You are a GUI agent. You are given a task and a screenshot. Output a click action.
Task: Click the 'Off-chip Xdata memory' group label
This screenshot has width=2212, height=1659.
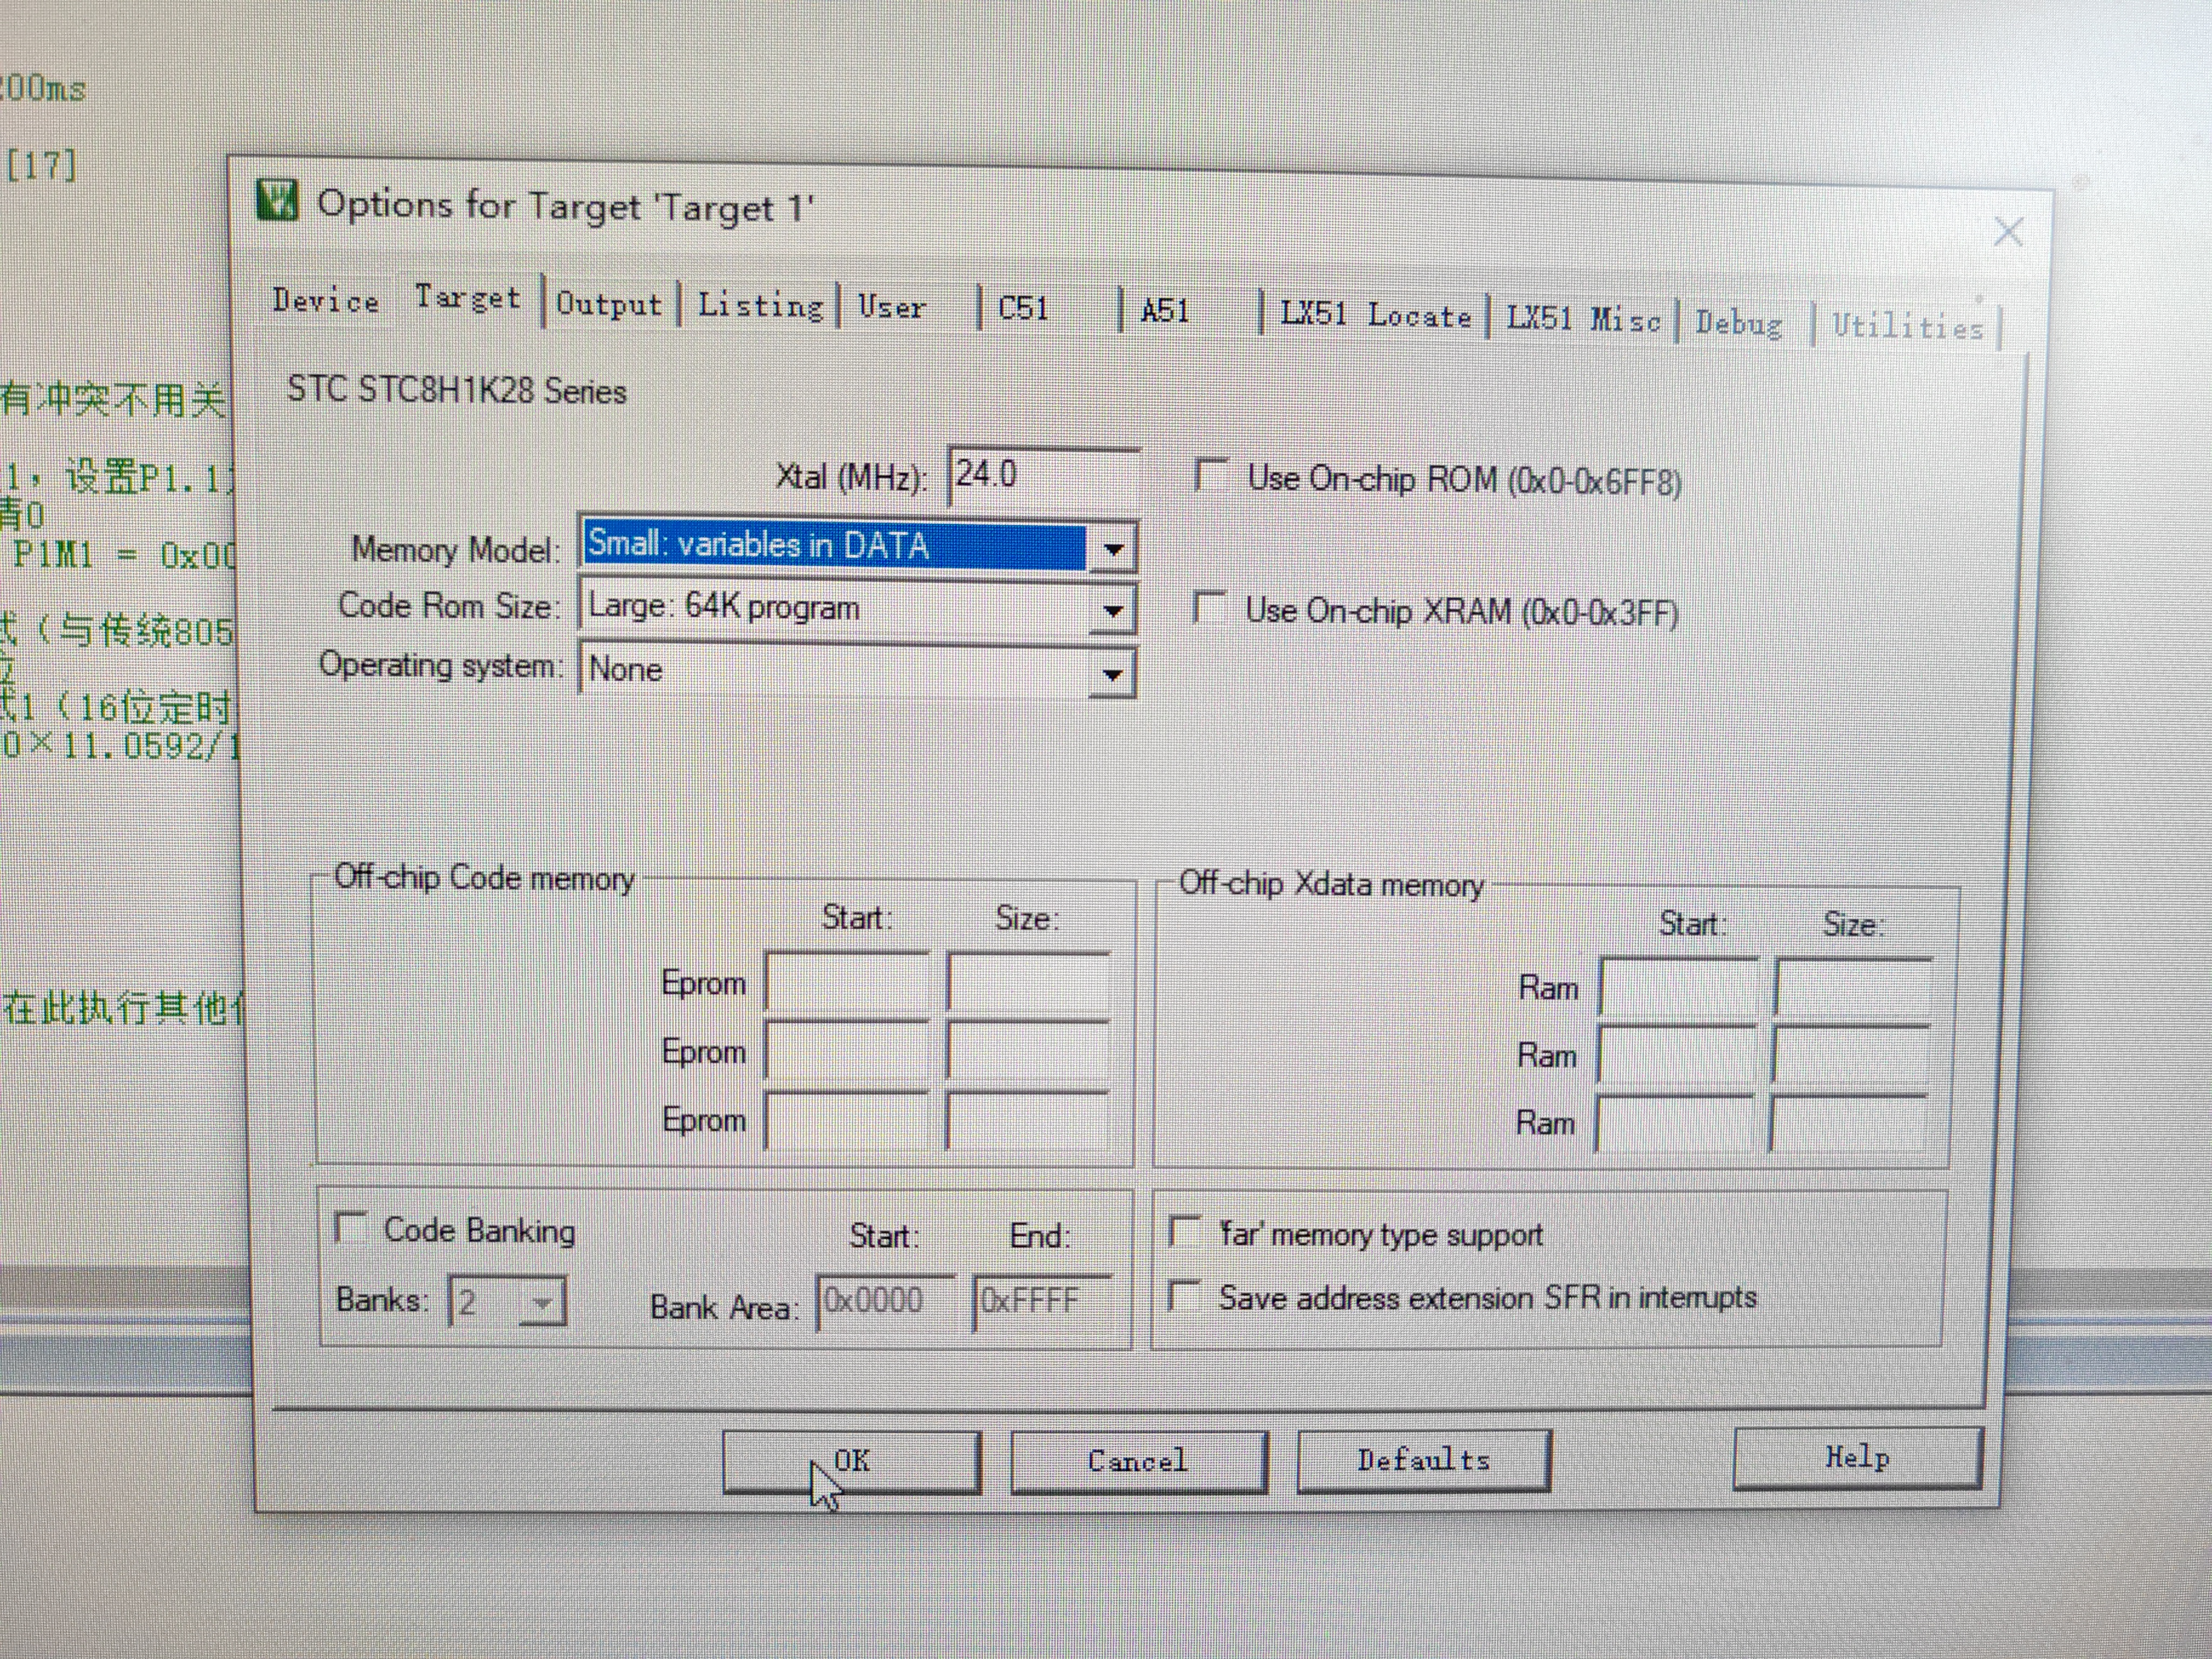pos(1331,884)
